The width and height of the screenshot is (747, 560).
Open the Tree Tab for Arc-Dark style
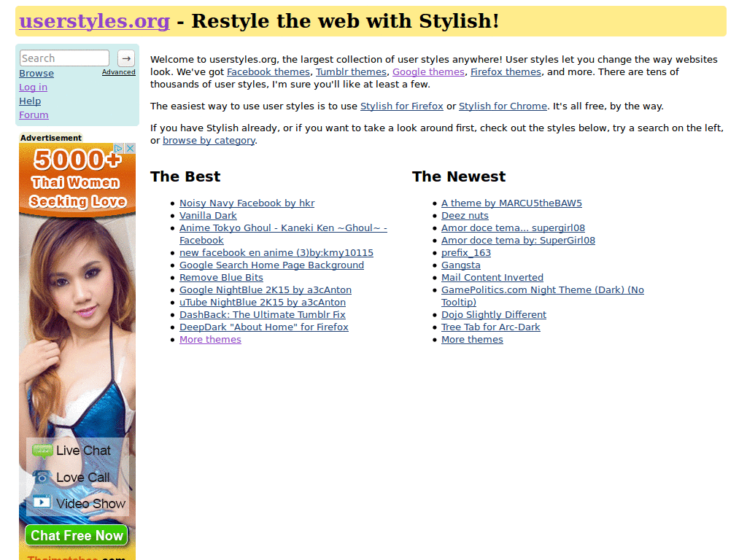pyautogui.click(x=491, y=327)
